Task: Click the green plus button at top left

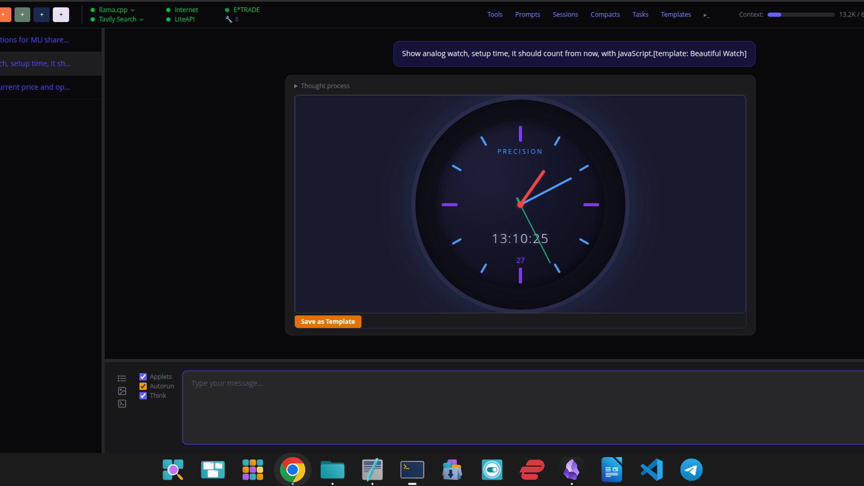Action: (22, 14)
